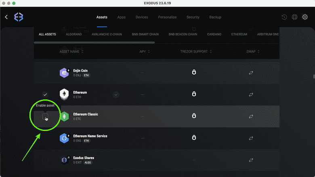315x177 pixels.
Task: Click the support face icon in header
Action: coord(295,17)
